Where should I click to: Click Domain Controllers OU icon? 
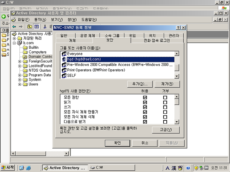[x=25, y=57]
